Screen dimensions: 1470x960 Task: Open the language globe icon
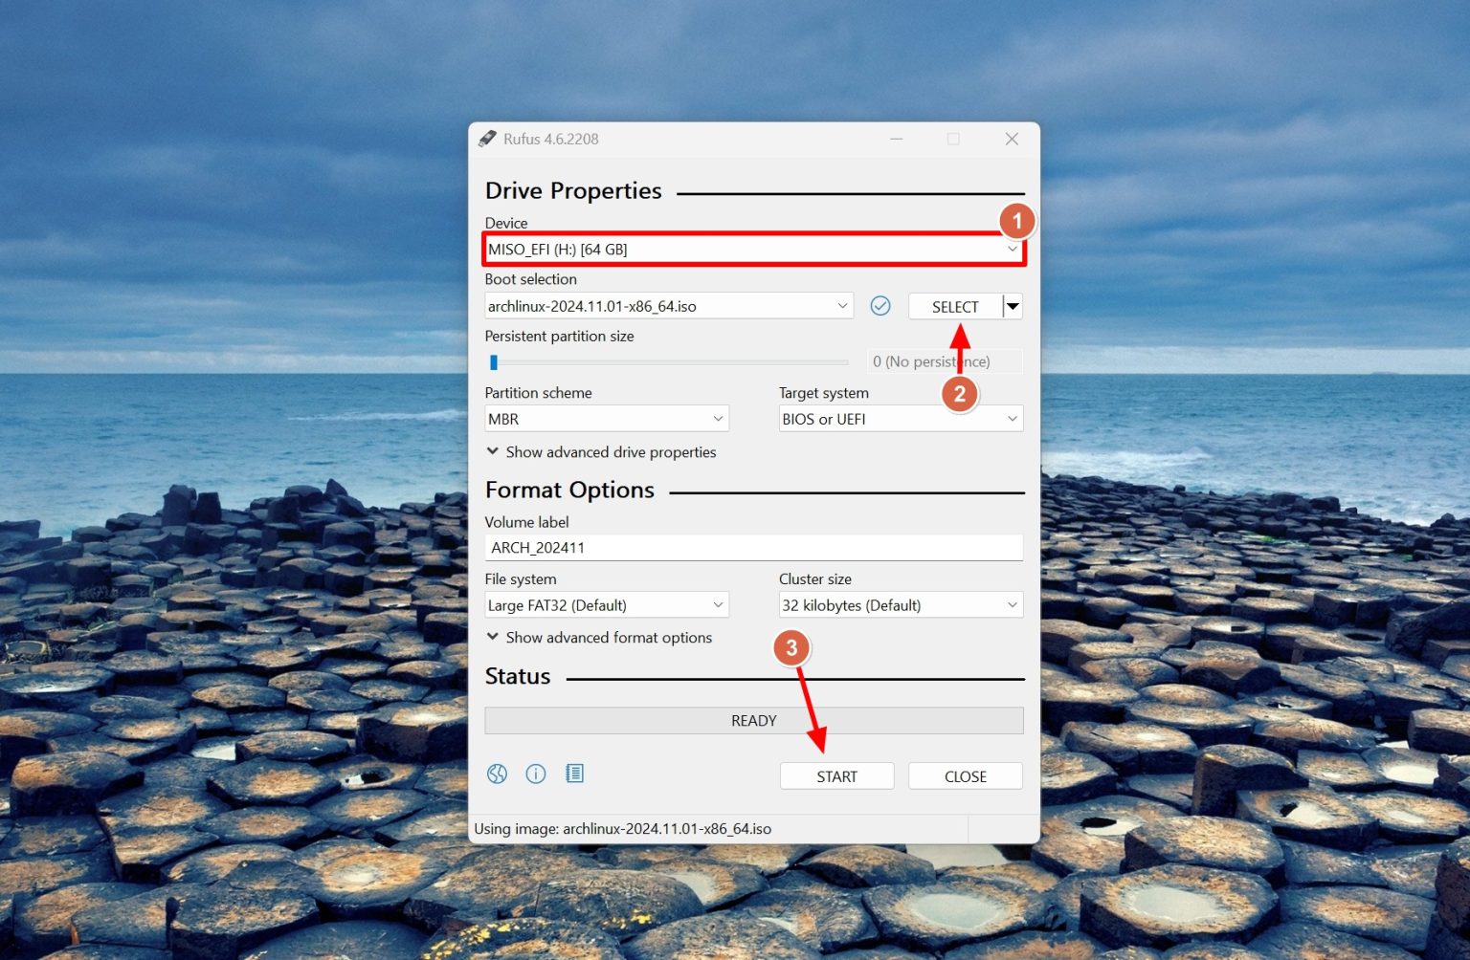[497, 774]
